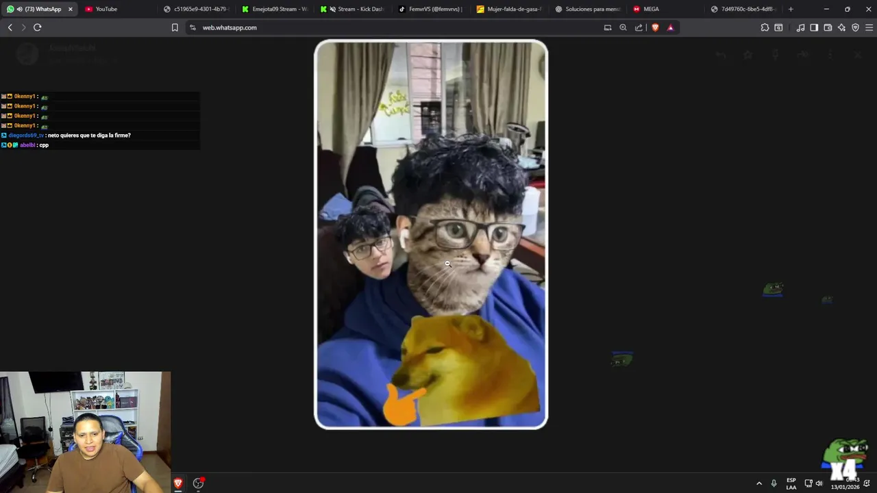This screenshot has height=493, width=877.
Task: Click the sender avatar in the viewer header
Action: pos(27,54)
